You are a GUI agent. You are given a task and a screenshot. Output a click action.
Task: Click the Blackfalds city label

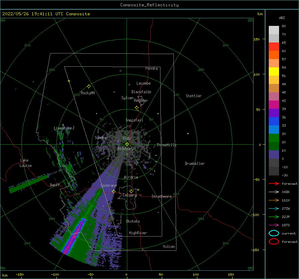(x=141, y=92)
